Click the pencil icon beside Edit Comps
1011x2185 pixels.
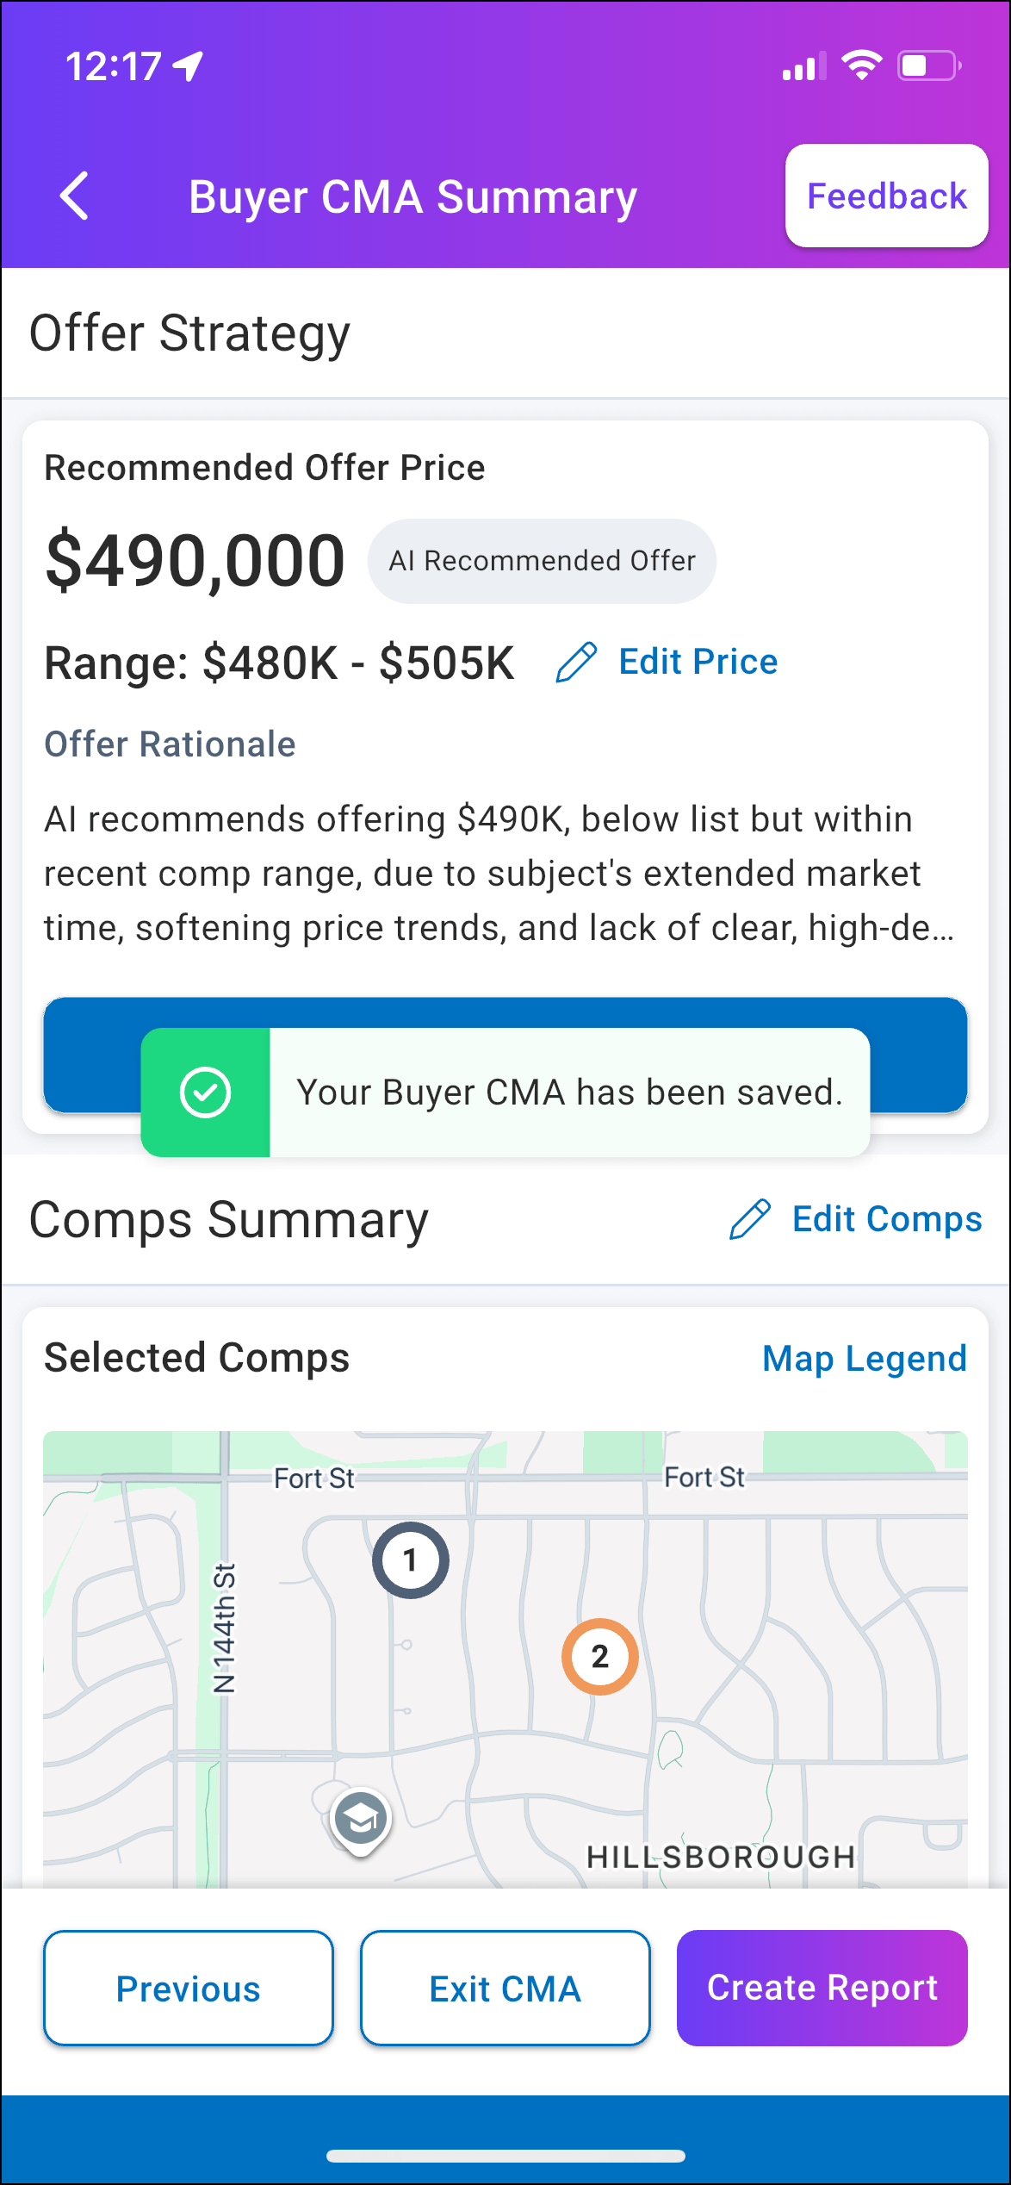click(750, 1219)
